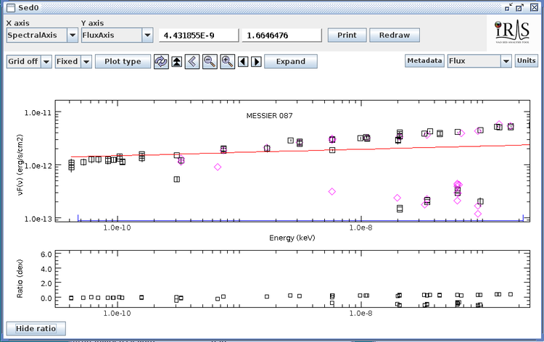Screen dimensions: 544x342
Task: Open the Flux dropdown
Action: pyautogui.click(x=479, y=61)
